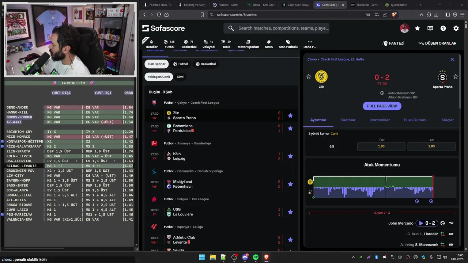Switch to Fixtures - Statz browser tab

coord(226,5)
